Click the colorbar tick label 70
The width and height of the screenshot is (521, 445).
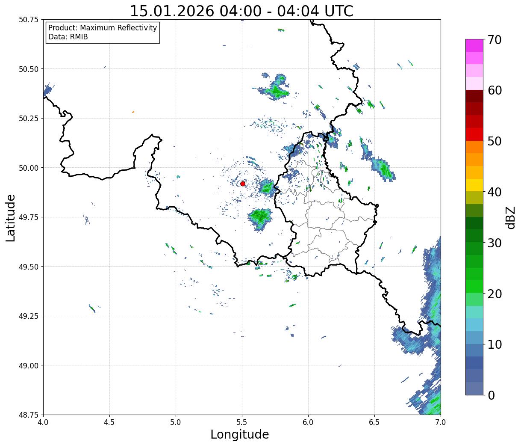coord(495,39)
